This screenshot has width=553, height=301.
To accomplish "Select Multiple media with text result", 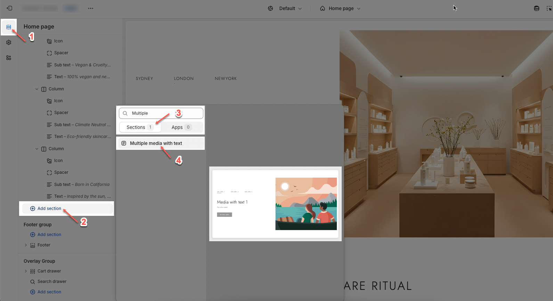I will 156,143.
